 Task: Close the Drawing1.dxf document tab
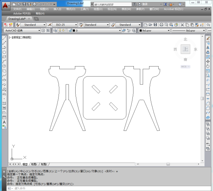pos(29,19)
